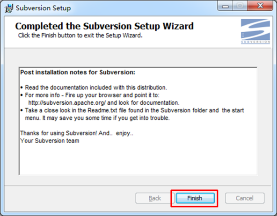Click the "Your Subversion team" signature line

[50, 141]
